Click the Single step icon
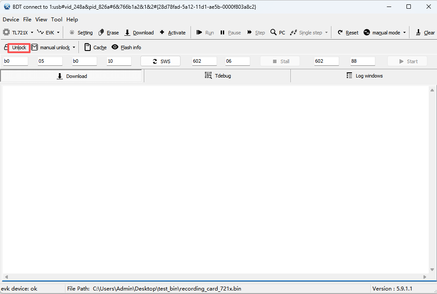 (x=293, y=33)
